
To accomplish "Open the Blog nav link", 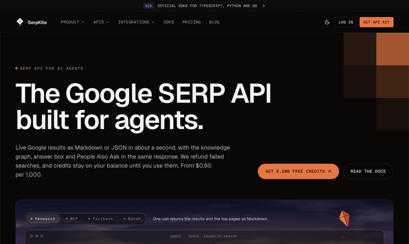I will point(214,22).
